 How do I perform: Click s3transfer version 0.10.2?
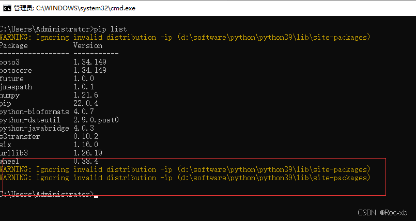tap(86, 136)
